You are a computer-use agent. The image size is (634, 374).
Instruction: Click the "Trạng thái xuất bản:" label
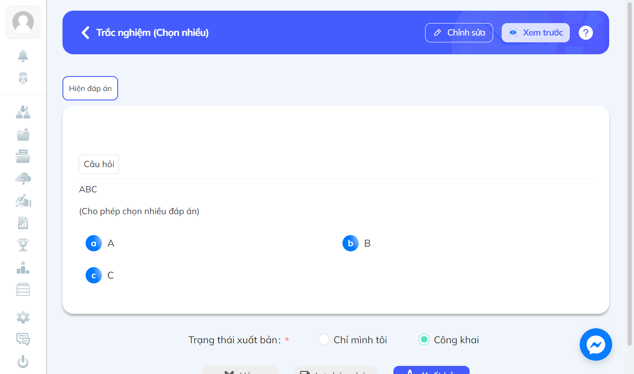tap(235, 340)
